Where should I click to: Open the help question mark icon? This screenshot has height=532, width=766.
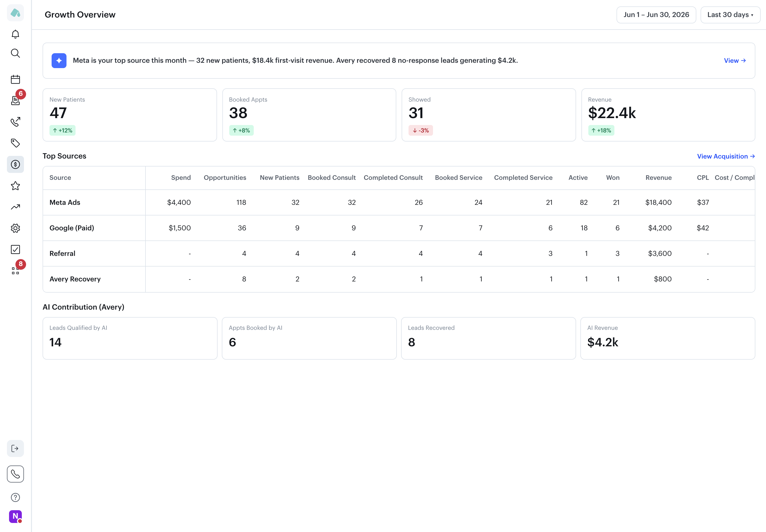click(15, 497)
